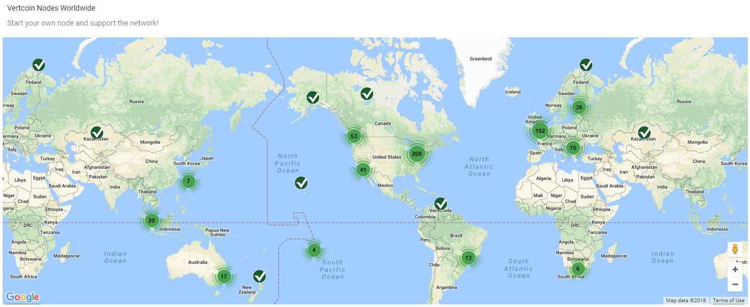Click the Google logo on the map

point(22,297)
